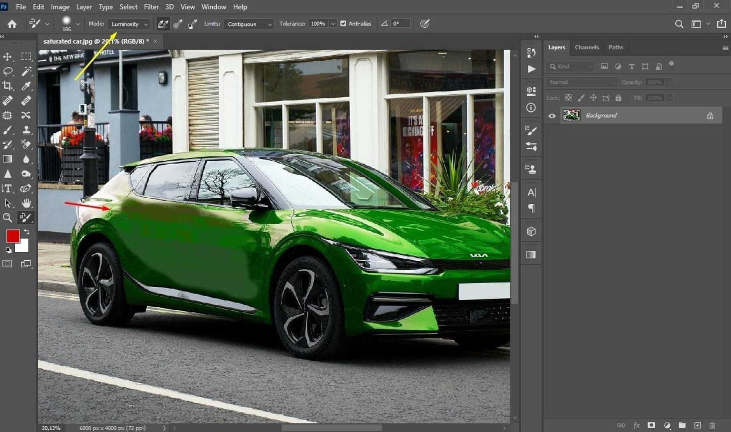Open the Brush Settings panel icon
Image resolution: width=731 pixels, height=432 pixels.
[x=530, y=131]
